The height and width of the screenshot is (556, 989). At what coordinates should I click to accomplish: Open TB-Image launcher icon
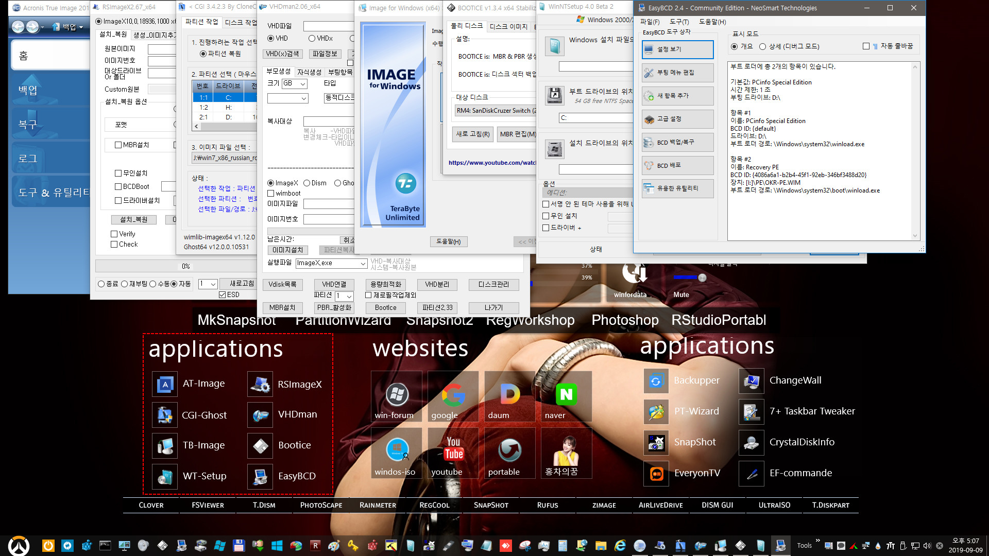(165, 446)
